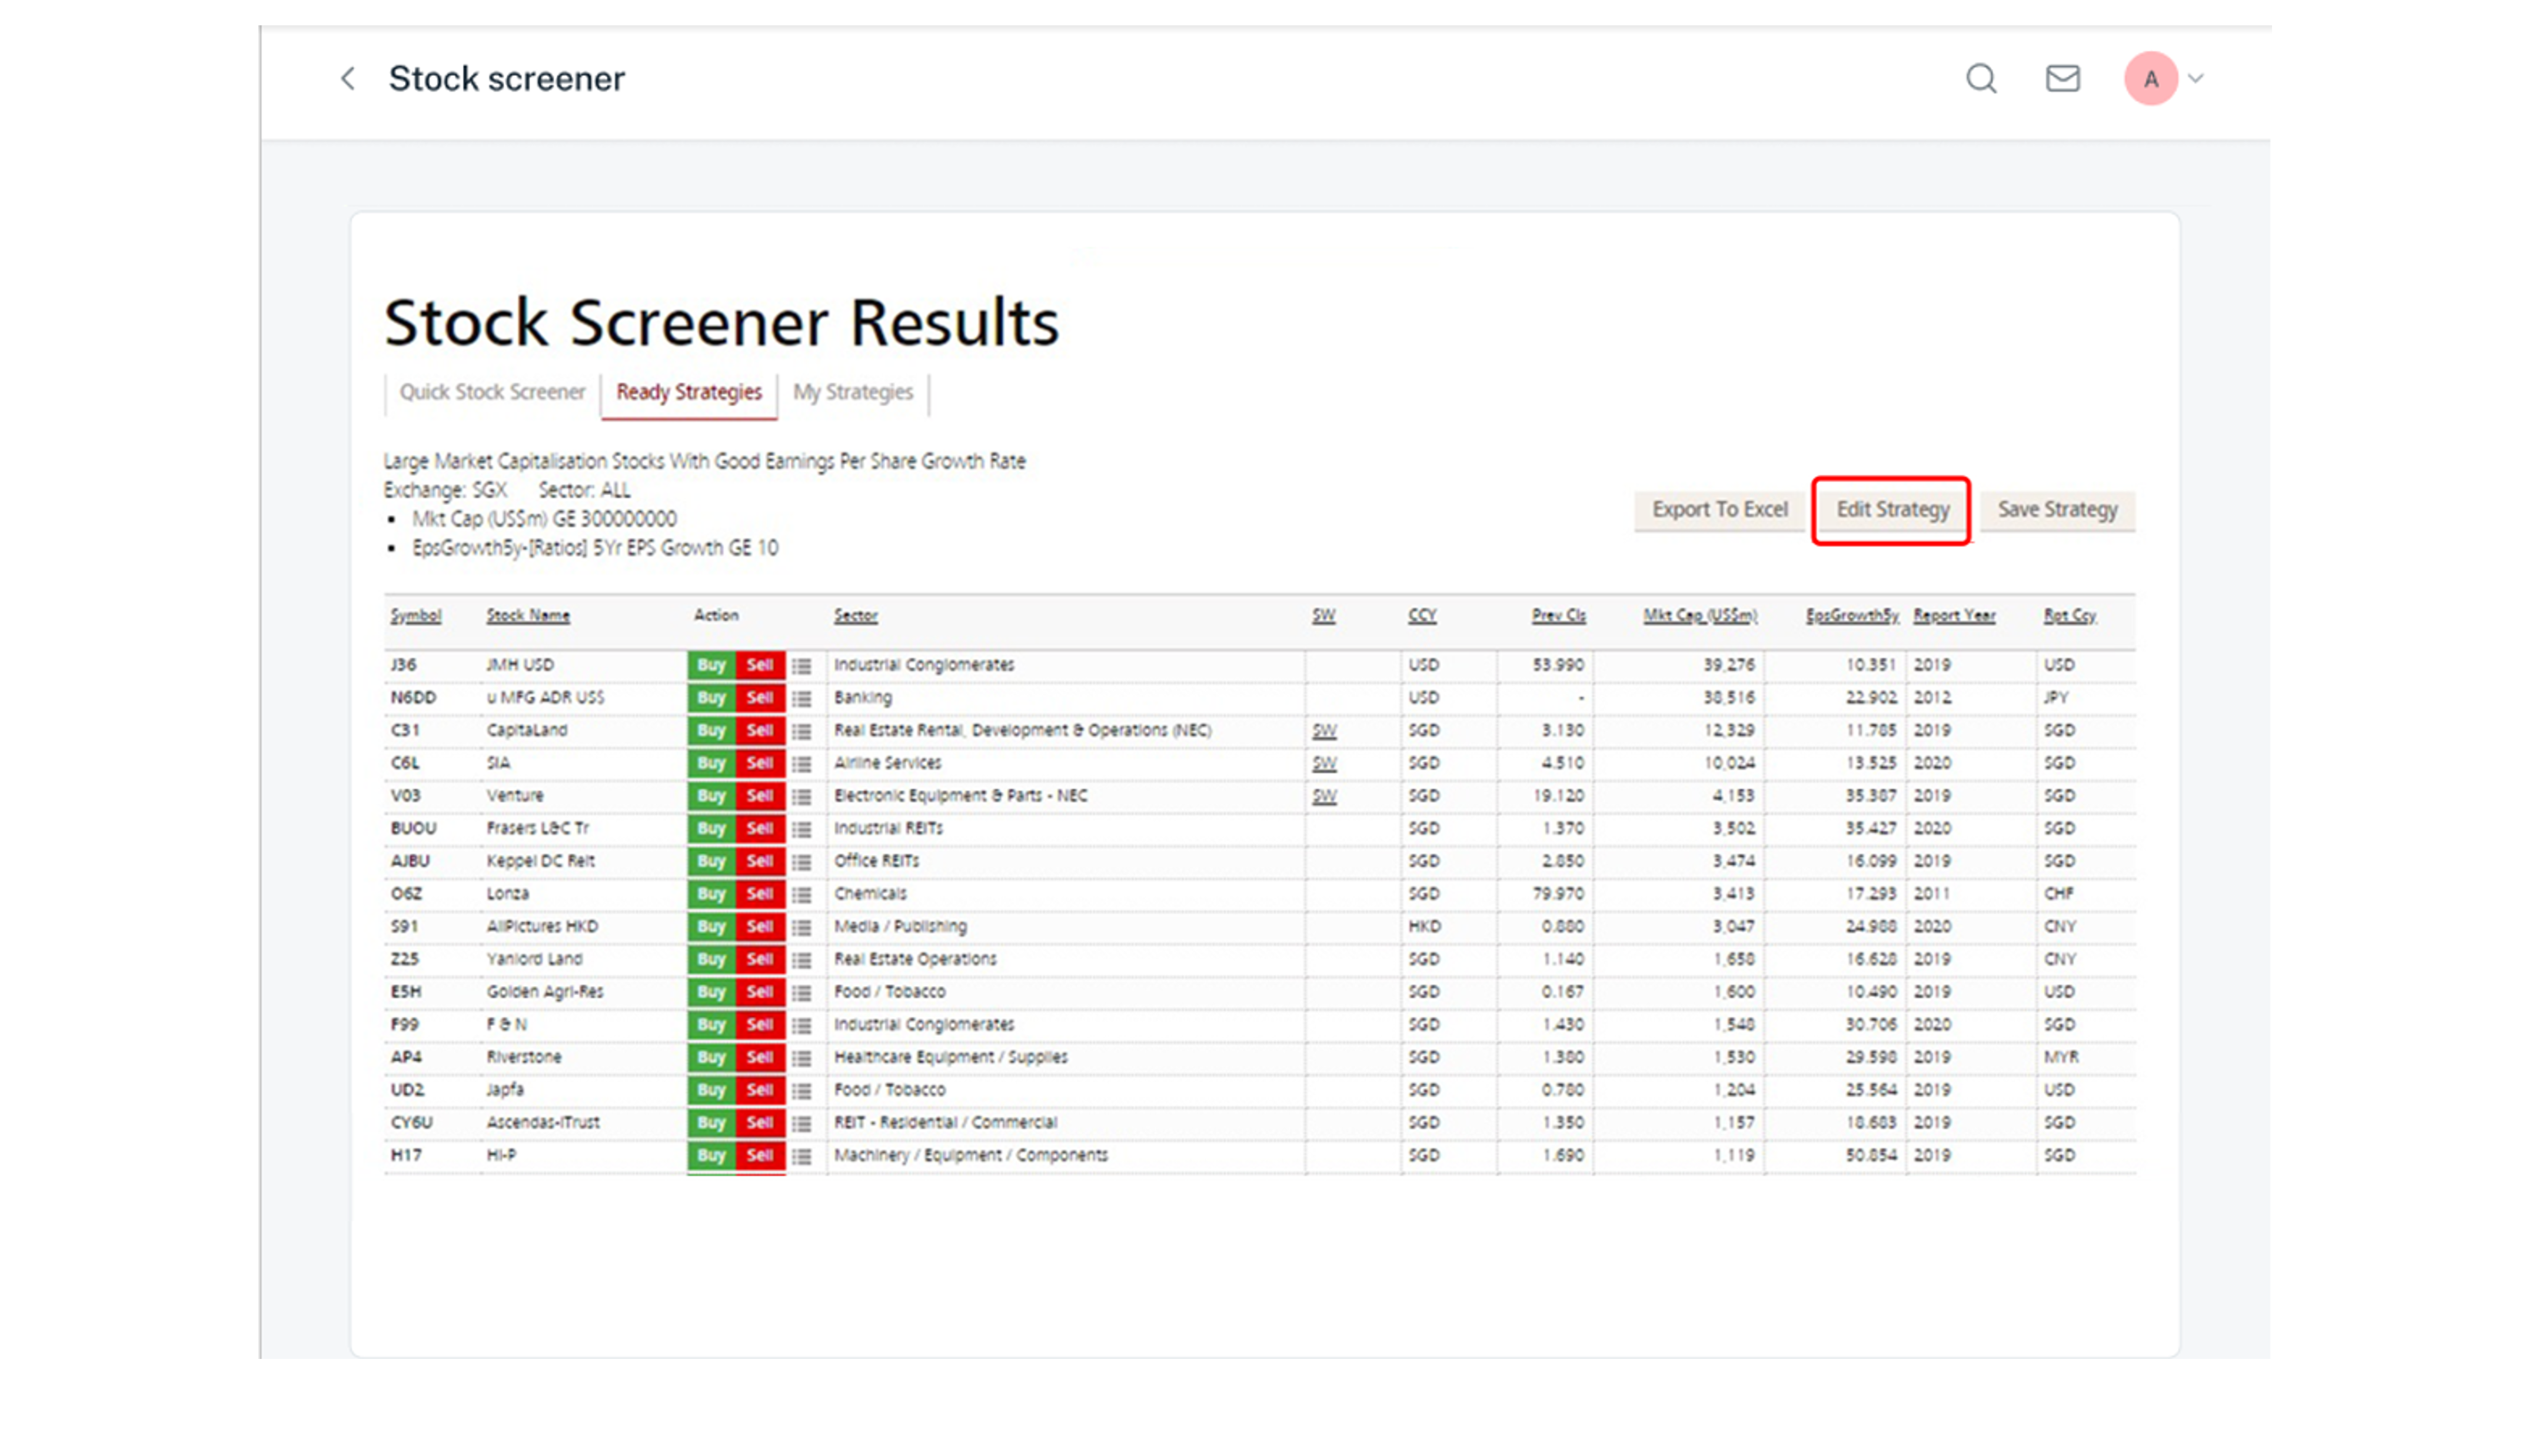This screenshot has height=1456, width=2528.
Task: Sort by Stock Name column header
Action: (x=528, y=616)
